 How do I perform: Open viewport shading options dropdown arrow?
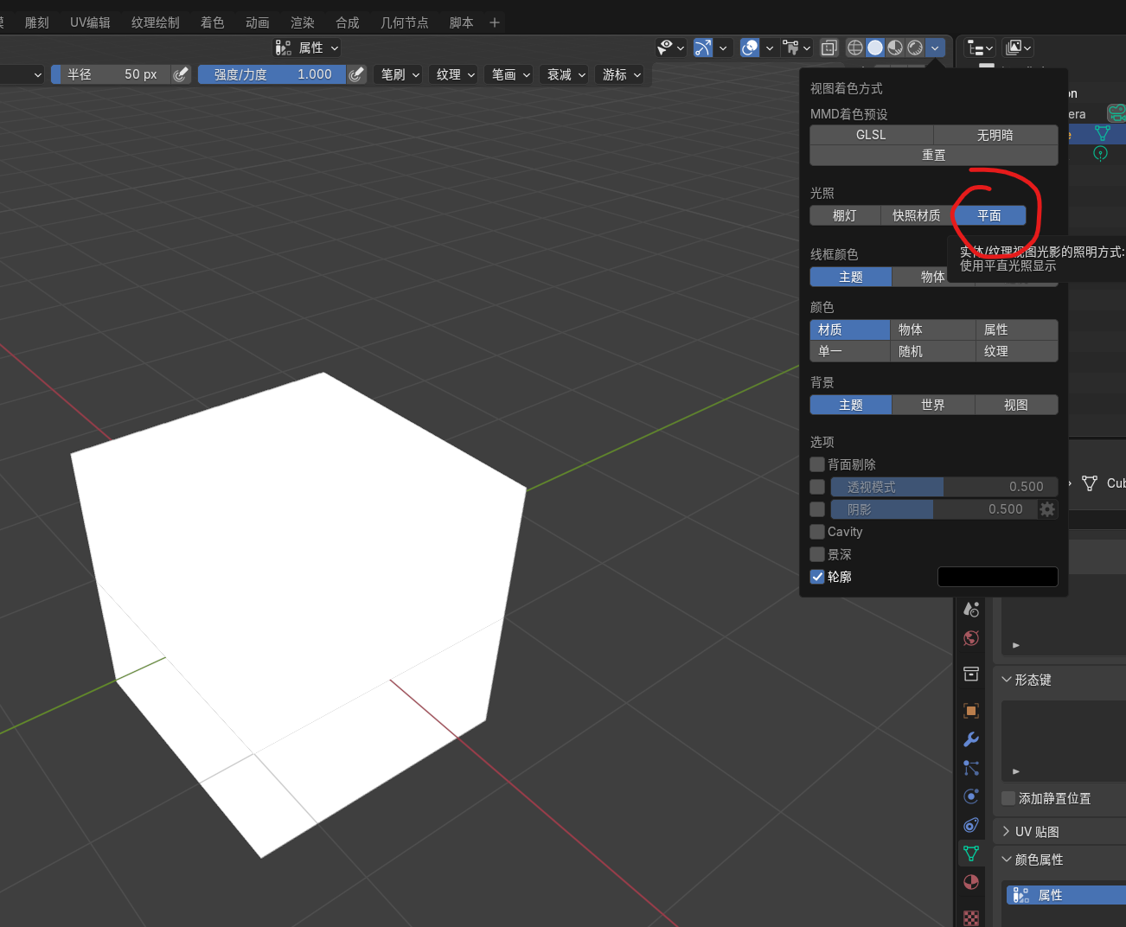[935, 48]
